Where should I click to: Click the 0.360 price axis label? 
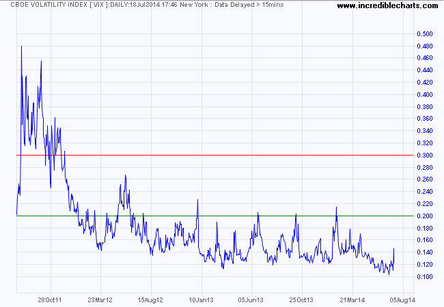(x=425, y=119)
